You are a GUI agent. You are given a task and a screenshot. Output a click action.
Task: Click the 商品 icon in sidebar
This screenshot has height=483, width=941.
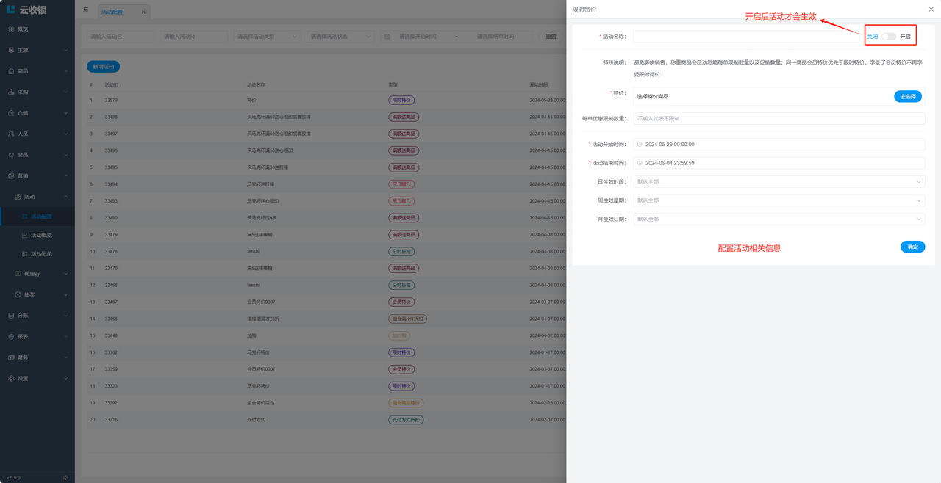11,71
